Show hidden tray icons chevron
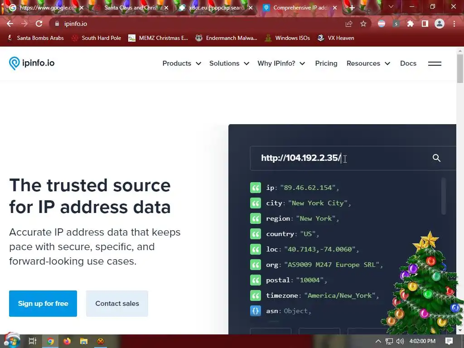464x348 pixels. (x=378, y=341)
